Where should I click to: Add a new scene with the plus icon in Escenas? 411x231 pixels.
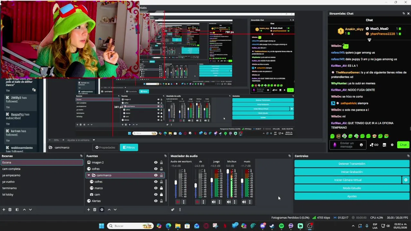click(4, 210)
